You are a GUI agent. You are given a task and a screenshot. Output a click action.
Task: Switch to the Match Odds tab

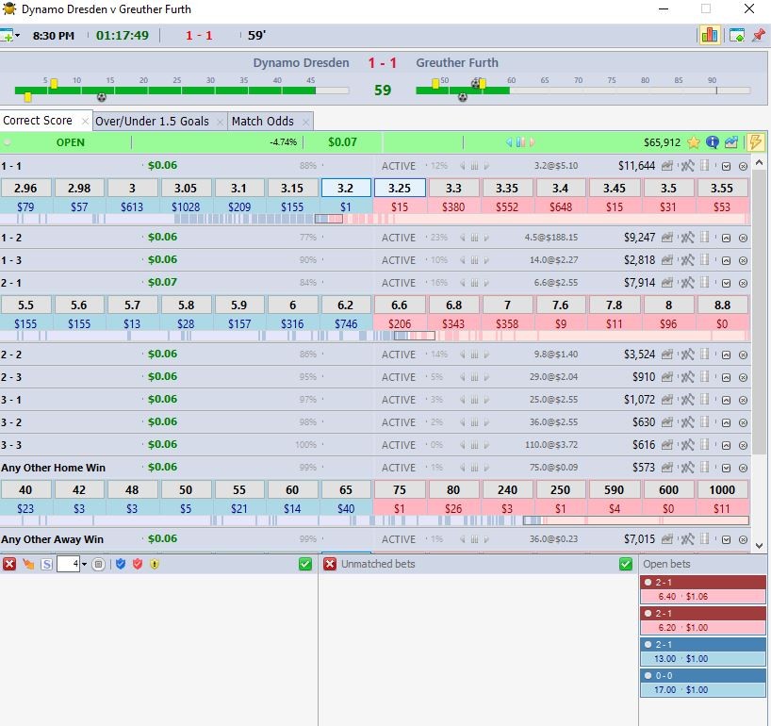click(x=262, y=121)
